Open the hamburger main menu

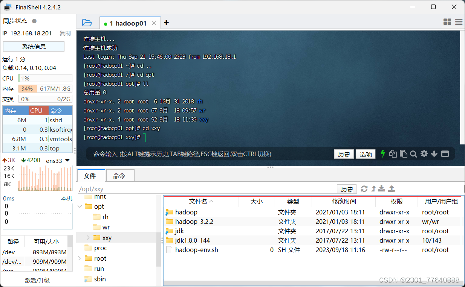tap(459, 22)
